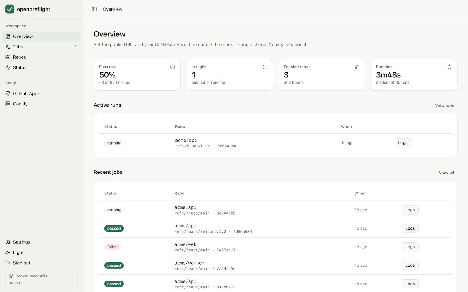Click the Run time 3m48s value
The image size is (468, 292).
click(x=388, y=75)
